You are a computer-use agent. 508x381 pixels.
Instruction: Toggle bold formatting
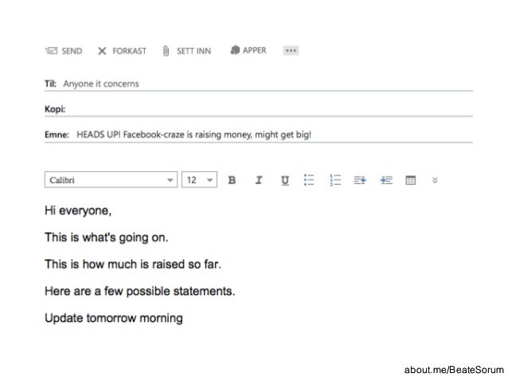(x=232, y=180)
